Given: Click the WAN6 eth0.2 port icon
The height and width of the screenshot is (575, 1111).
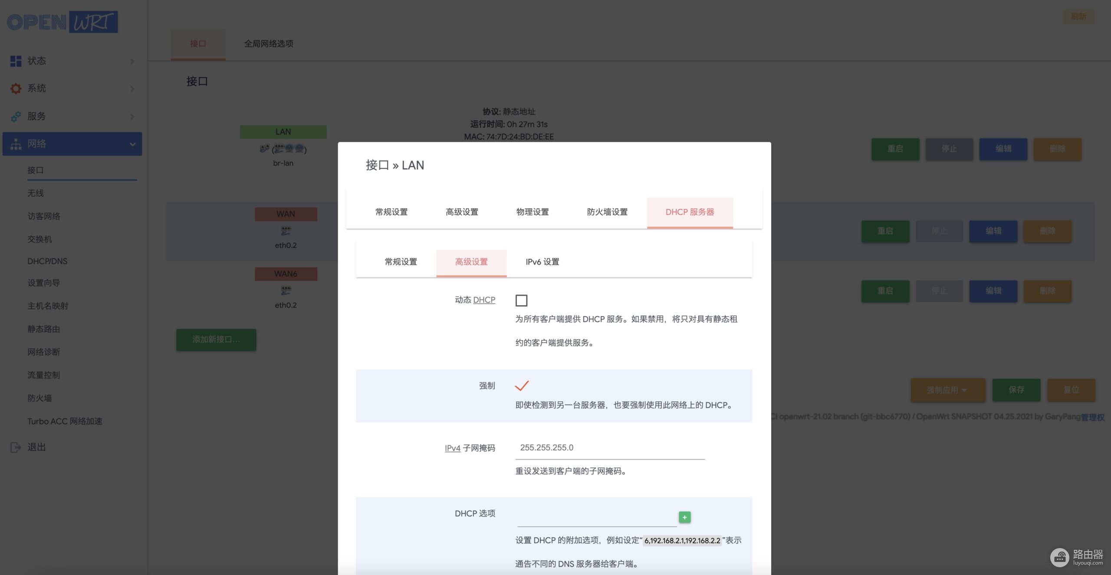Looking at the screenshot, I should [x=286, y=291].
